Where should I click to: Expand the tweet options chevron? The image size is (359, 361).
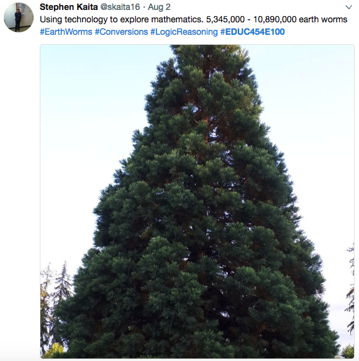pos(348,7)
